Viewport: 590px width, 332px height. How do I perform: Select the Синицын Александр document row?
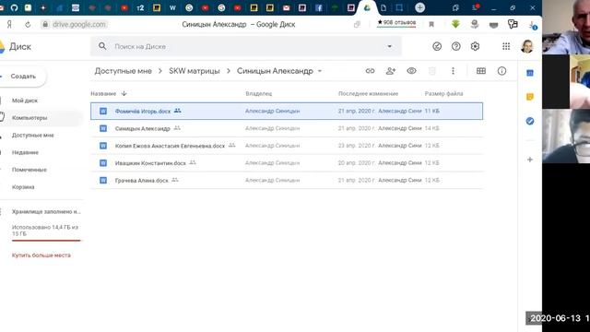(x=287, y=128)
